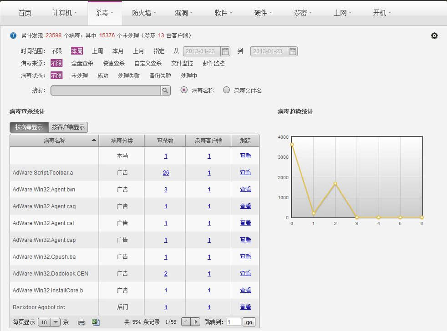View tracking for AdWare.Win32.Cpush.ba
This screenshot has height=331, width=447.
[x=245, y=256]
